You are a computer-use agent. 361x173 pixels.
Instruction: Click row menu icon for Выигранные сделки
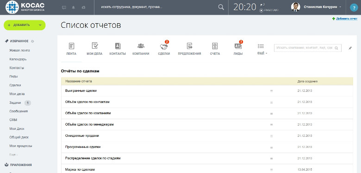click(271, 91)
